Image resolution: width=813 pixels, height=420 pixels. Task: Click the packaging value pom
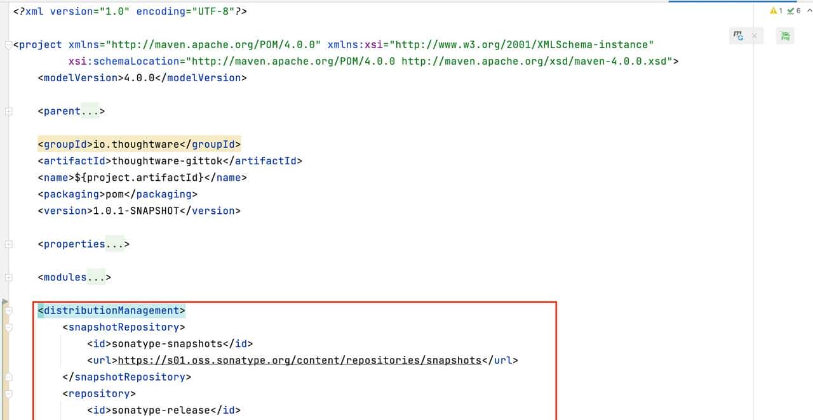pyautogui.click(x=115, y=194)
